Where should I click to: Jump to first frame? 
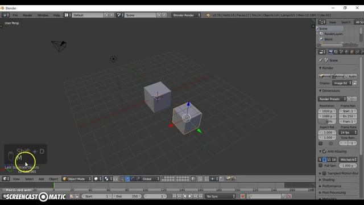[175, 196]
